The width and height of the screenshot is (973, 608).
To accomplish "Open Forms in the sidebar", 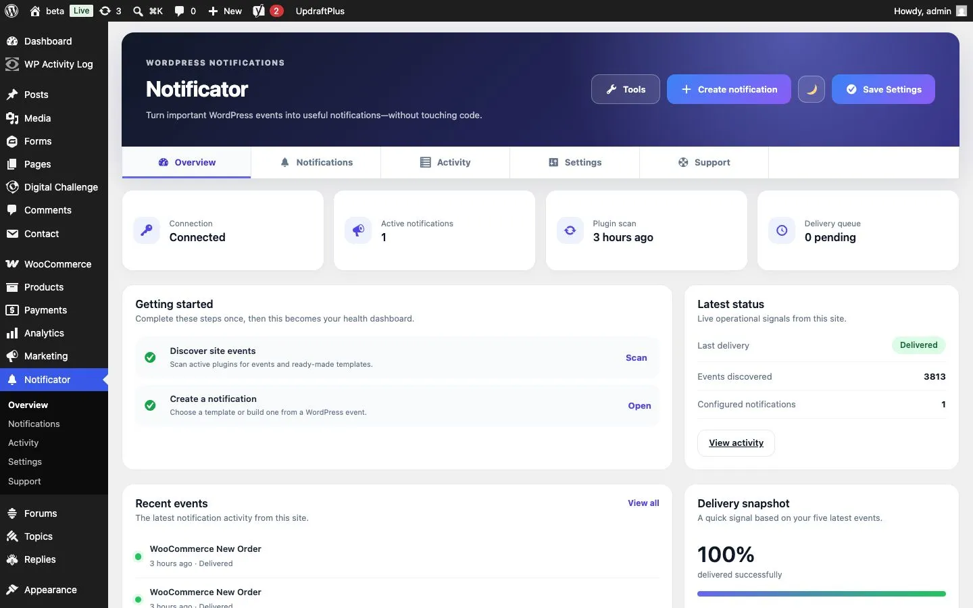I will tap(54, 141).
